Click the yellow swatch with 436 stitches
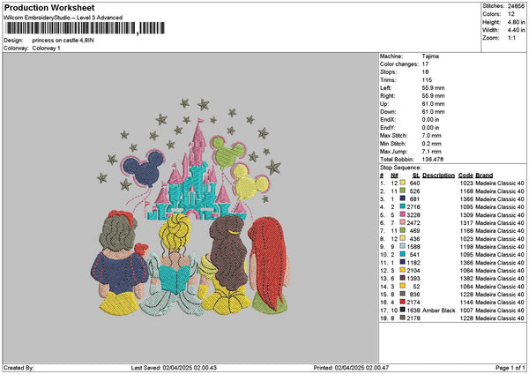 pos(403,239)
